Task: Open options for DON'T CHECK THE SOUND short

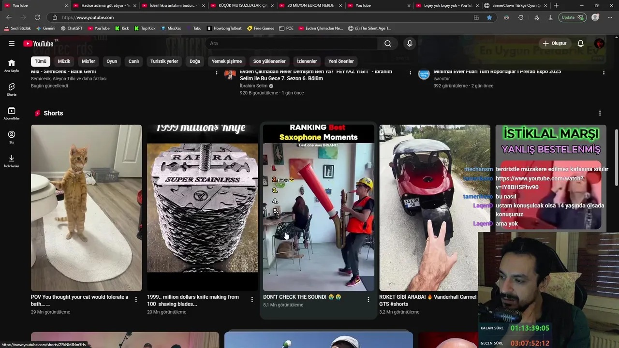Action: coord(368,300)
